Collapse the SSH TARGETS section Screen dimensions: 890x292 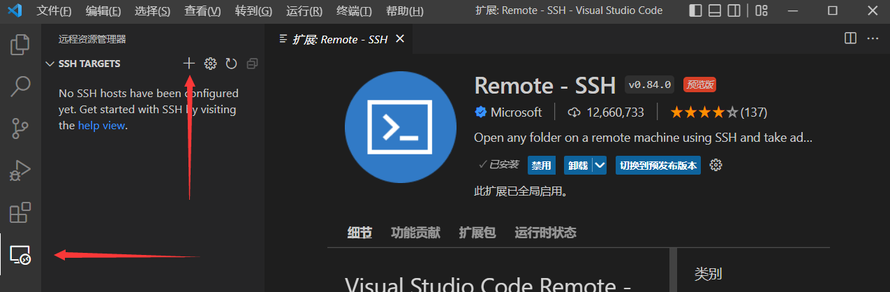coord(50,64)
